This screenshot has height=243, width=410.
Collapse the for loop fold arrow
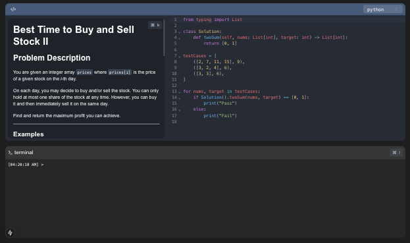click(180, 92)
